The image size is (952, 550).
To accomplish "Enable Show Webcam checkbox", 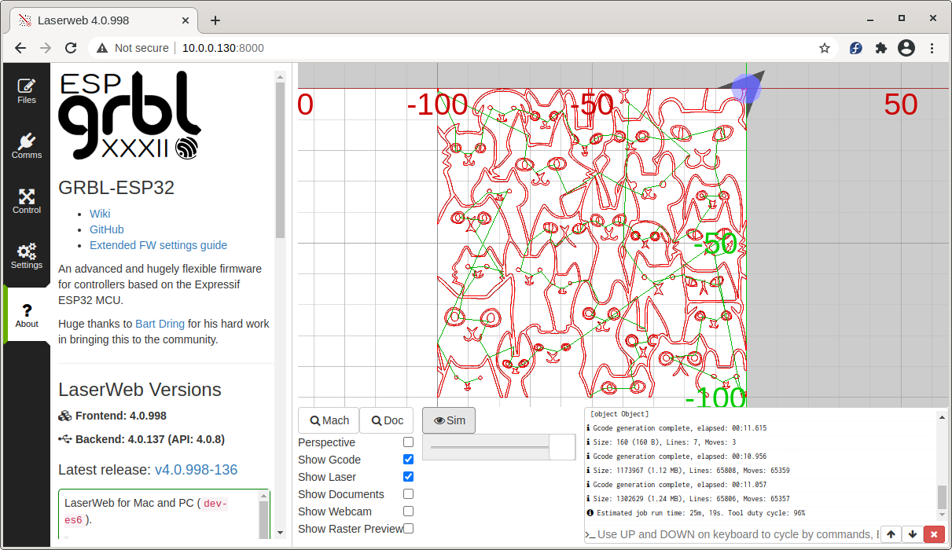I will coord(408,511).
